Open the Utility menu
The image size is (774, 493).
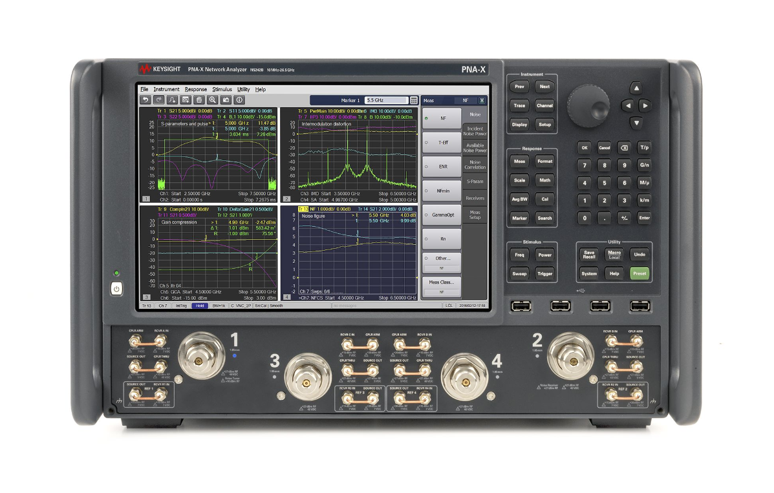243,89
